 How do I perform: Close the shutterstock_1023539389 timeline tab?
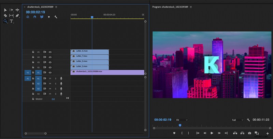pos(25,7)
